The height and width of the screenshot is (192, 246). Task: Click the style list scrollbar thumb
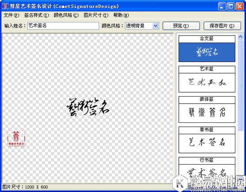click(x=240, y=85)
